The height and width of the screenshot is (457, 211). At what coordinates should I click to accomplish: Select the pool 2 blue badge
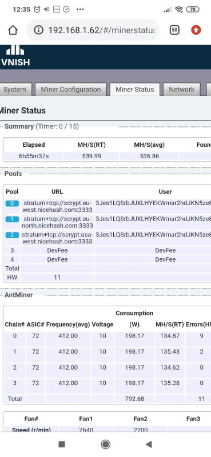(x=12, y=235)
